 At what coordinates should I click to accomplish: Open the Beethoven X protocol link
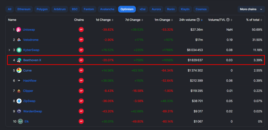32,60
